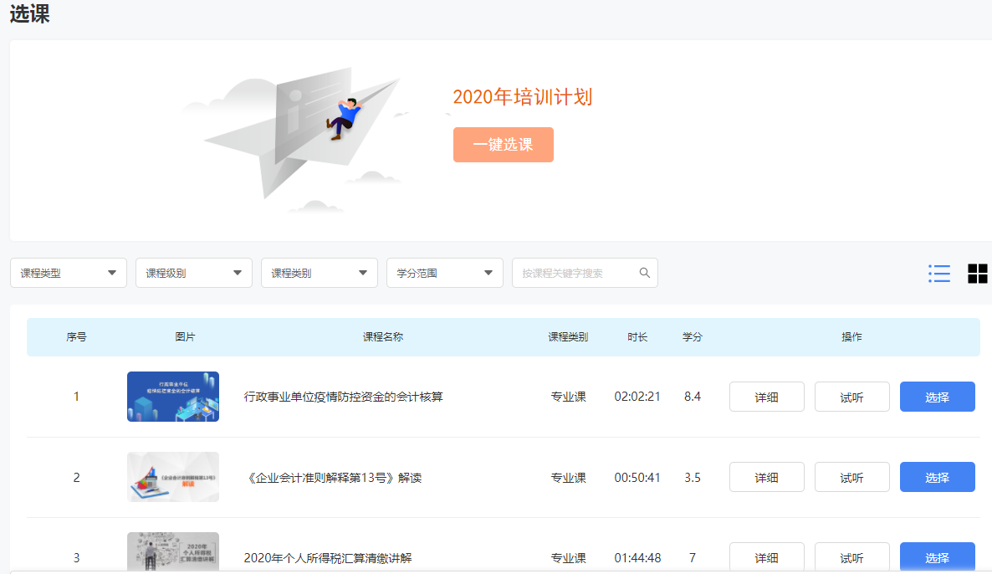Click course name 《企业会计准则解释第13号》解读
The image size is (992, 574).
click(x=333, y=477)
